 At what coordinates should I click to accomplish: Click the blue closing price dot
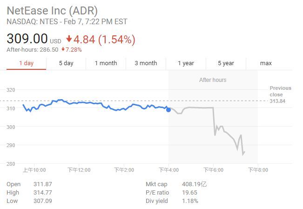168,109
